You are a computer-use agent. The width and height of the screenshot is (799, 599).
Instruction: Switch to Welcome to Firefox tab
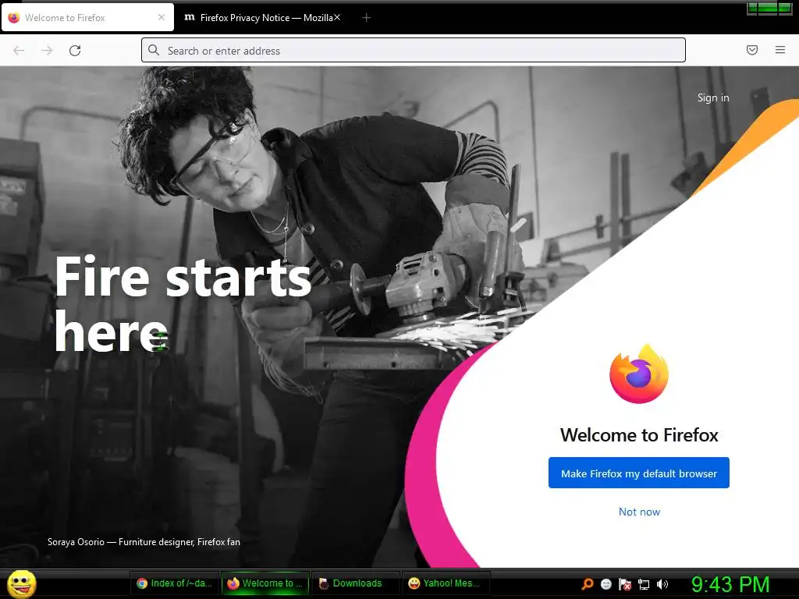87,17
